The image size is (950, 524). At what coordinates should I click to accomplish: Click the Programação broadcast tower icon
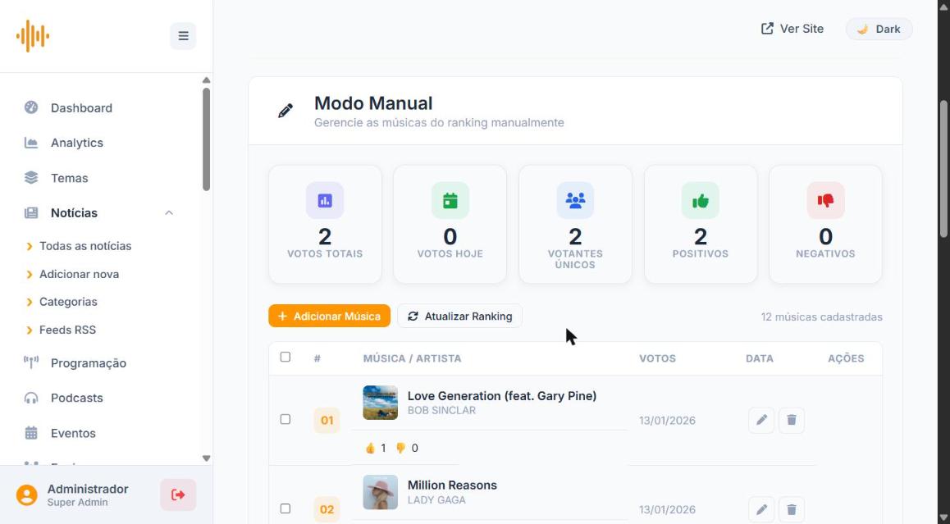tap(31, 362)
